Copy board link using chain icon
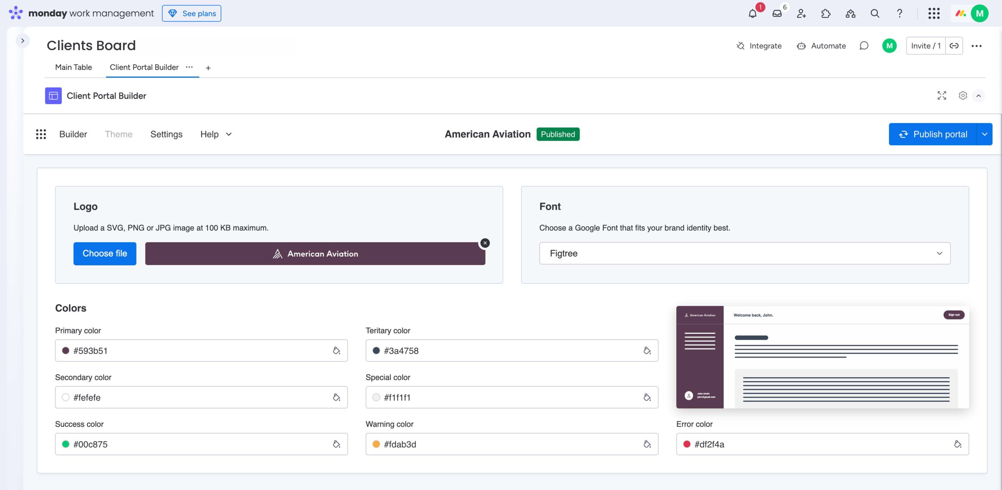The width and height of the screenshot is (1002, 490). (954, 46)
